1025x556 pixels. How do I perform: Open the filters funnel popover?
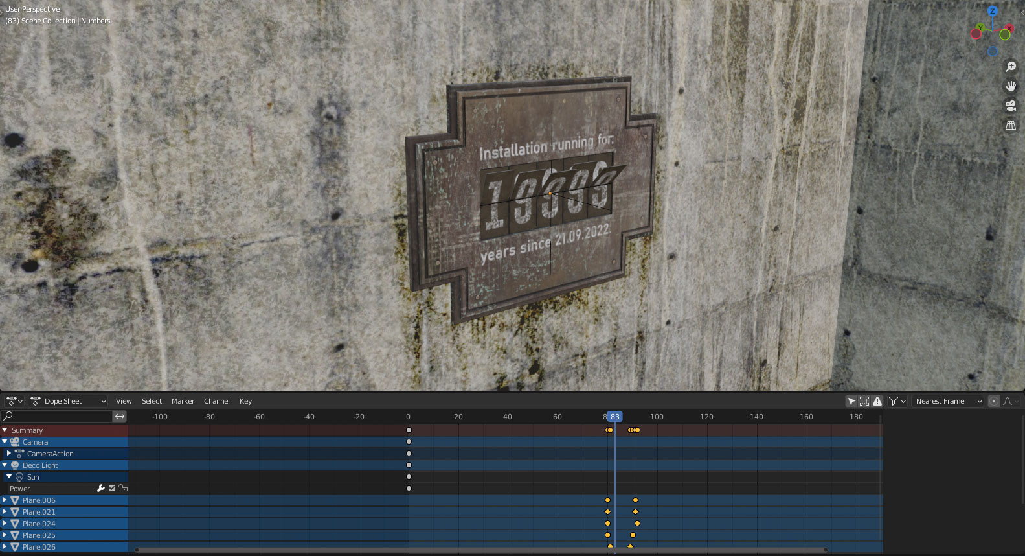897,401
